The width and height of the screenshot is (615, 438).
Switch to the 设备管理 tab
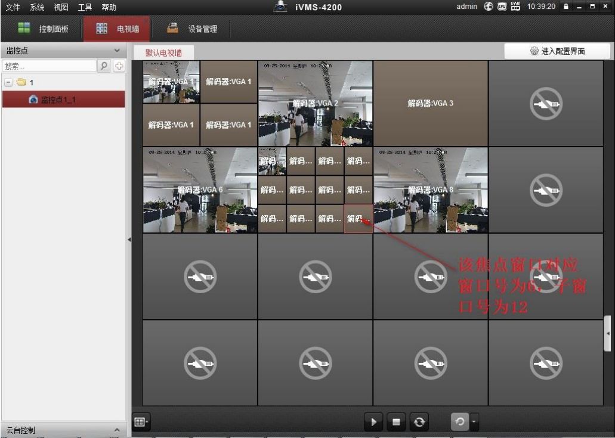(x=192, y=29)
